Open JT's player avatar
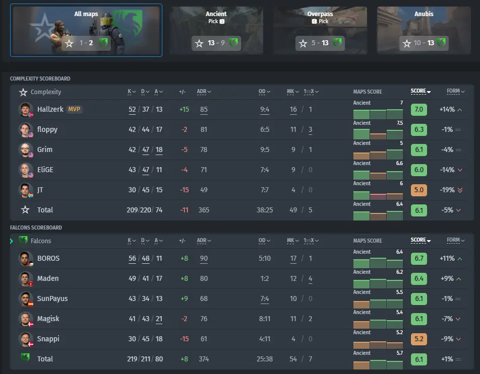Image resolution: width=480 pixels, height=374 pixels. pyautogui.click(x=25, y=190)
